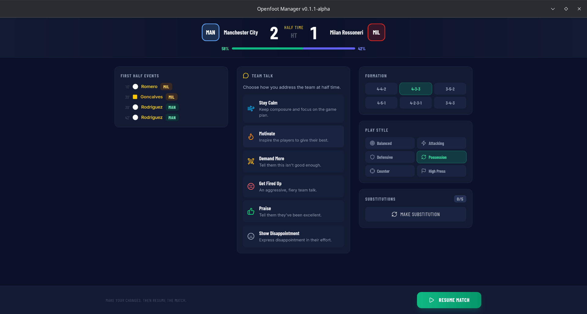Click the Team Talk speech bubble icon

coord(246,76)
